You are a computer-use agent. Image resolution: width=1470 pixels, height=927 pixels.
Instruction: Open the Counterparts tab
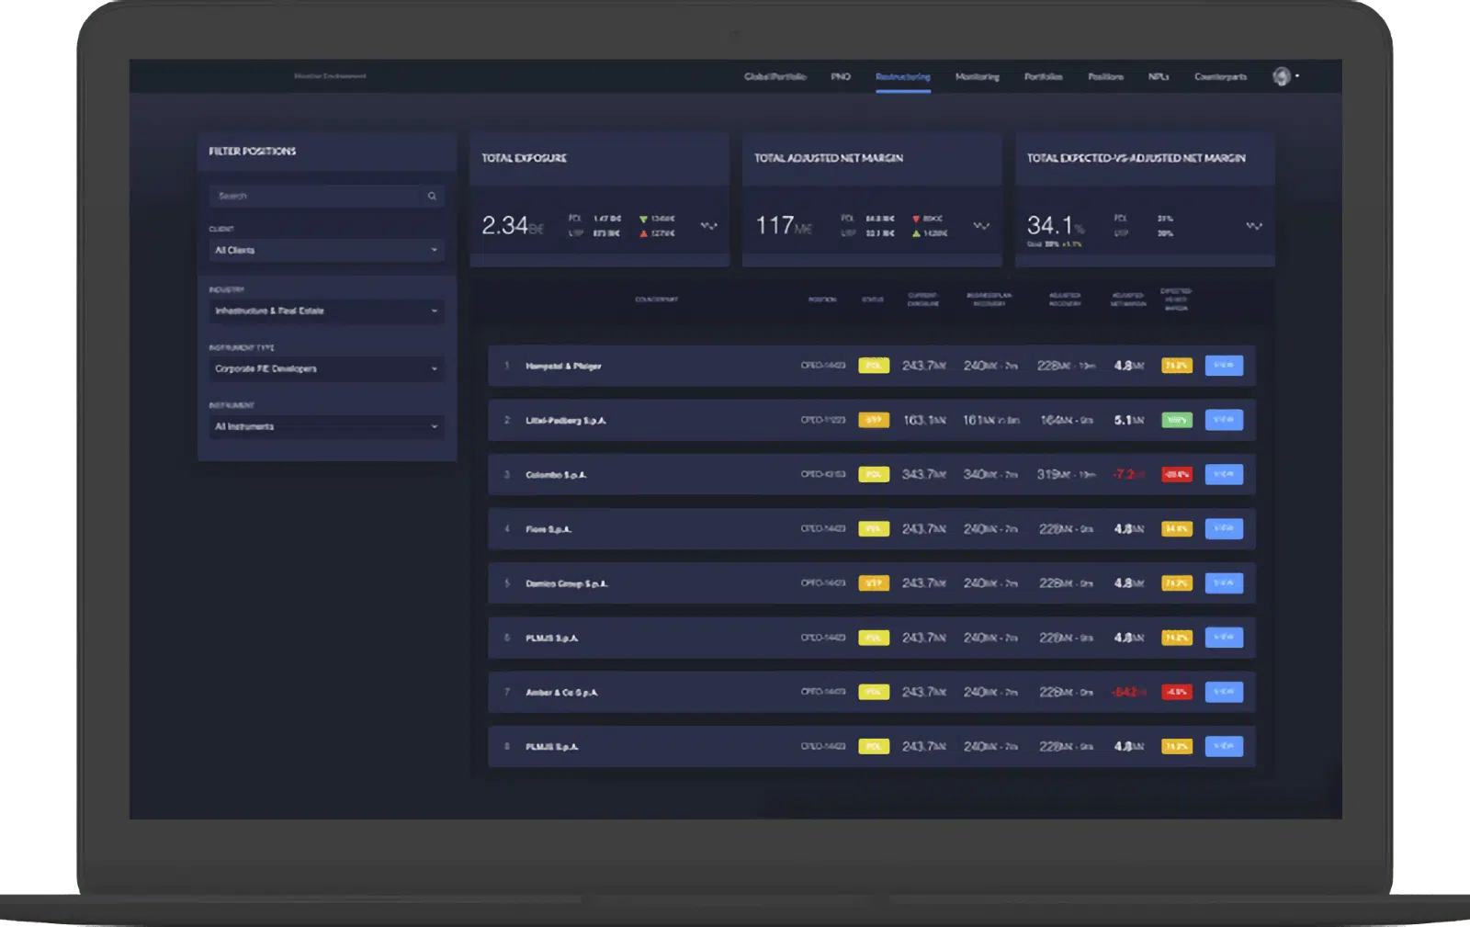tap(1220, 77)
